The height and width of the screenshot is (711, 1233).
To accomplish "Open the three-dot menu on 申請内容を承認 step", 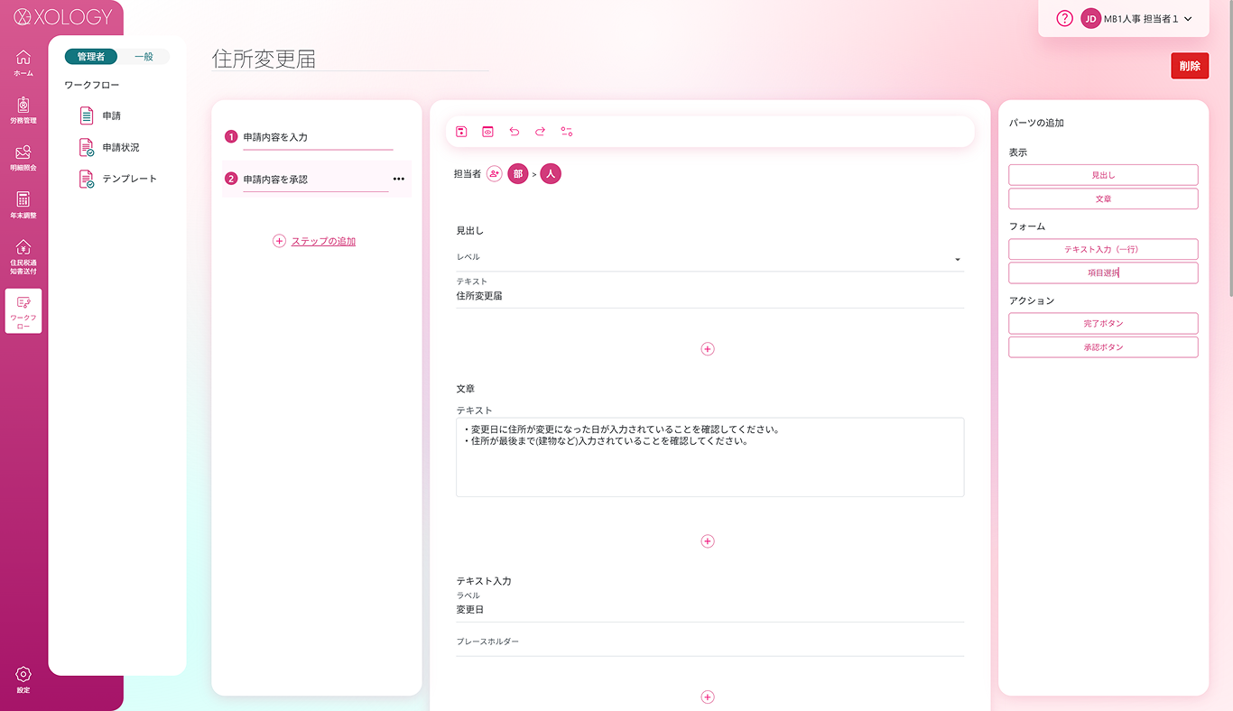I will (x=398, y=180).
